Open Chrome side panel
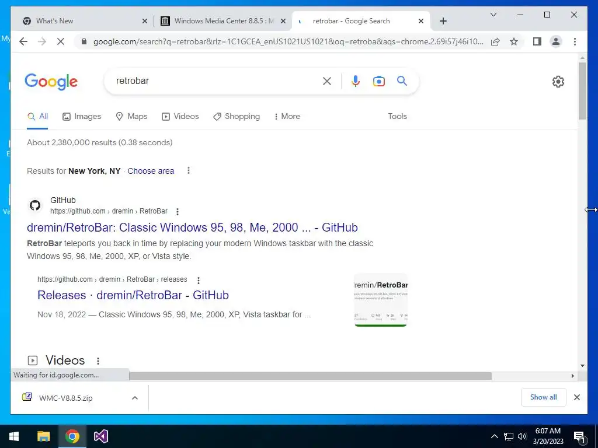The height and width of the screenshot is (448, 598). (x=537, y=41)
